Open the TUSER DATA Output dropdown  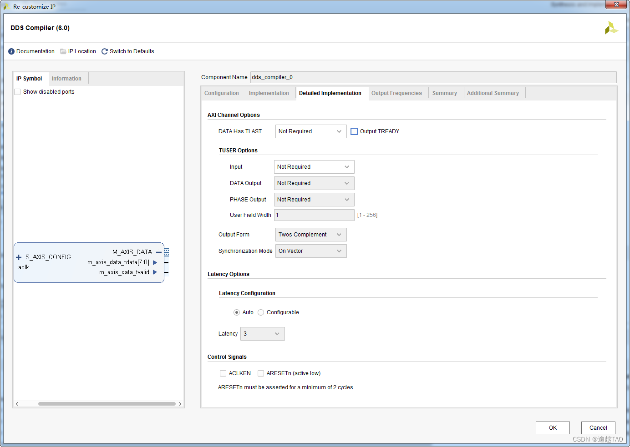(x=314, y=183)
